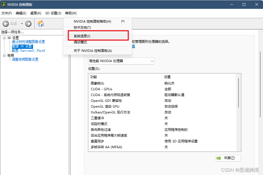This screenshot has width=263, height=175.
Task: Close the 帮助(H) menu
Action: coord(71,13)
